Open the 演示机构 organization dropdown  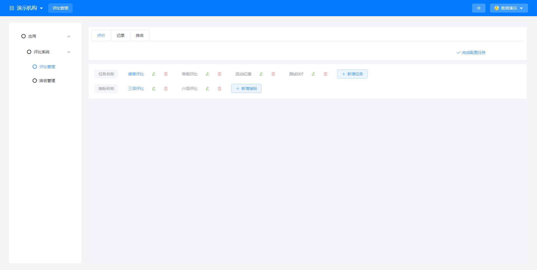(26, 8)
